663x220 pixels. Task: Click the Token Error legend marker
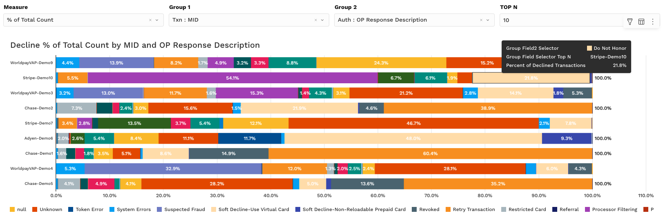click(71, 209)
